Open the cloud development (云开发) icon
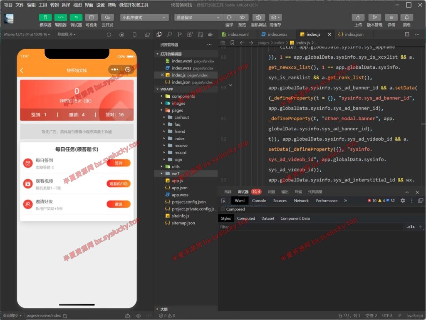This screenshot has width=426, height=320. (x=107, y=17)
